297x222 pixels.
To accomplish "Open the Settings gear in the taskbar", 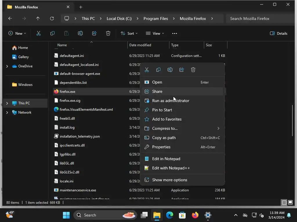I will coord(208,215).
